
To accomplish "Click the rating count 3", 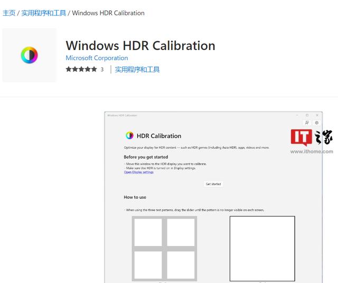I will (x=102, y=70).
